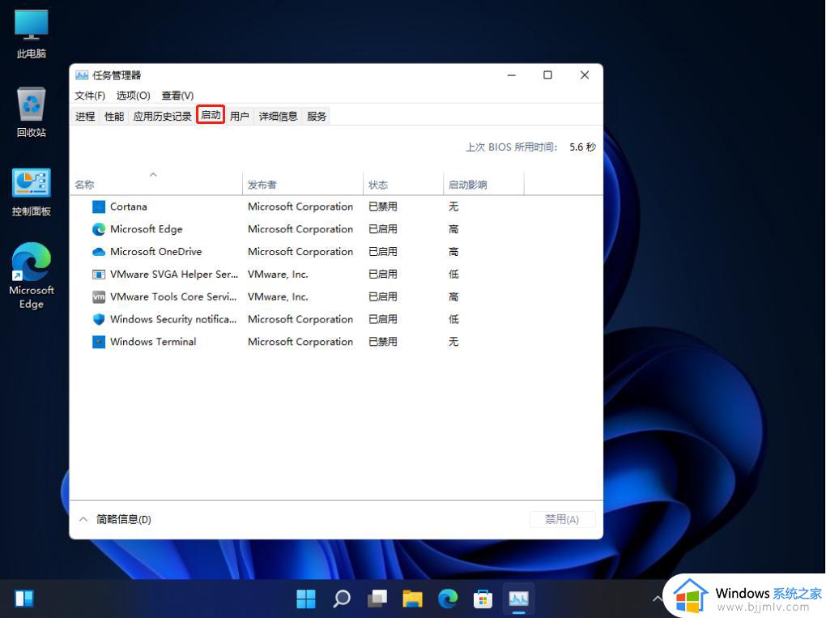Click the VMware SVGA Helper Service icon

pyautogui.click(x=99, y=275)
